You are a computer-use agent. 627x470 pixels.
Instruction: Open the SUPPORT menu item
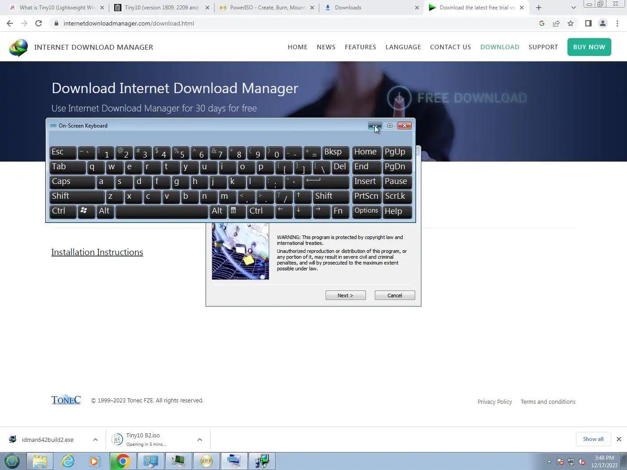click(x=543, y=47)
